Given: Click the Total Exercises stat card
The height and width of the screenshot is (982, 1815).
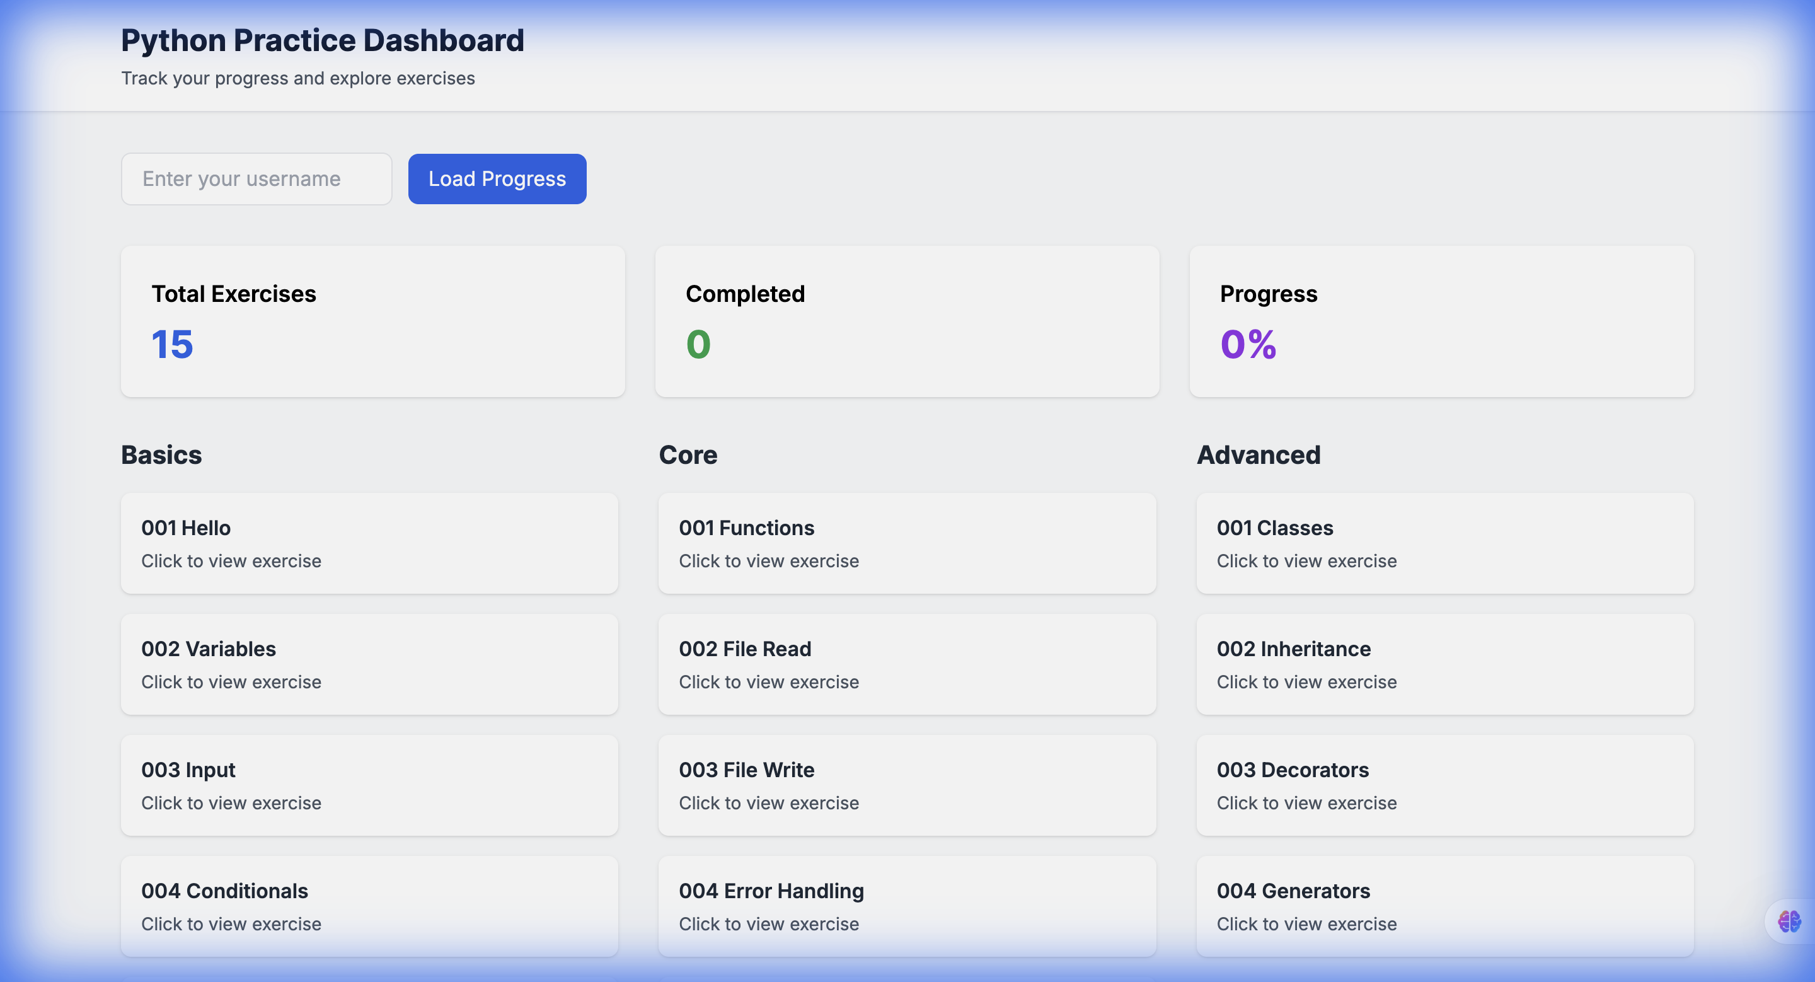Looking at the screenshot, I should click(372, 321).
